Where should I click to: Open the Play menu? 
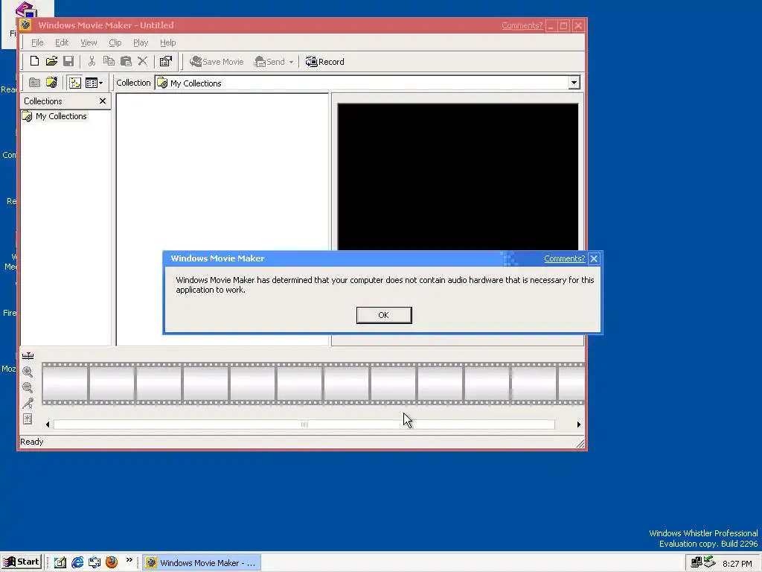click(141, 42)
